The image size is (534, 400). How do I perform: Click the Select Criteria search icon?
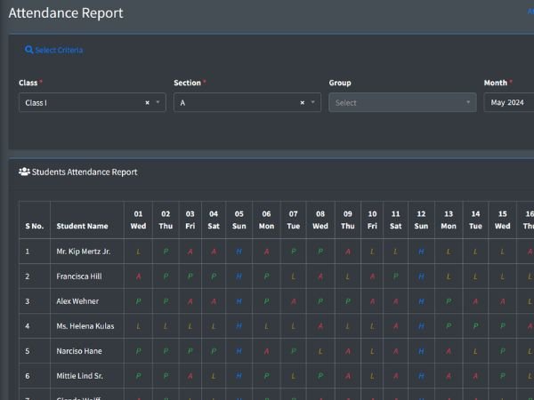29,50
